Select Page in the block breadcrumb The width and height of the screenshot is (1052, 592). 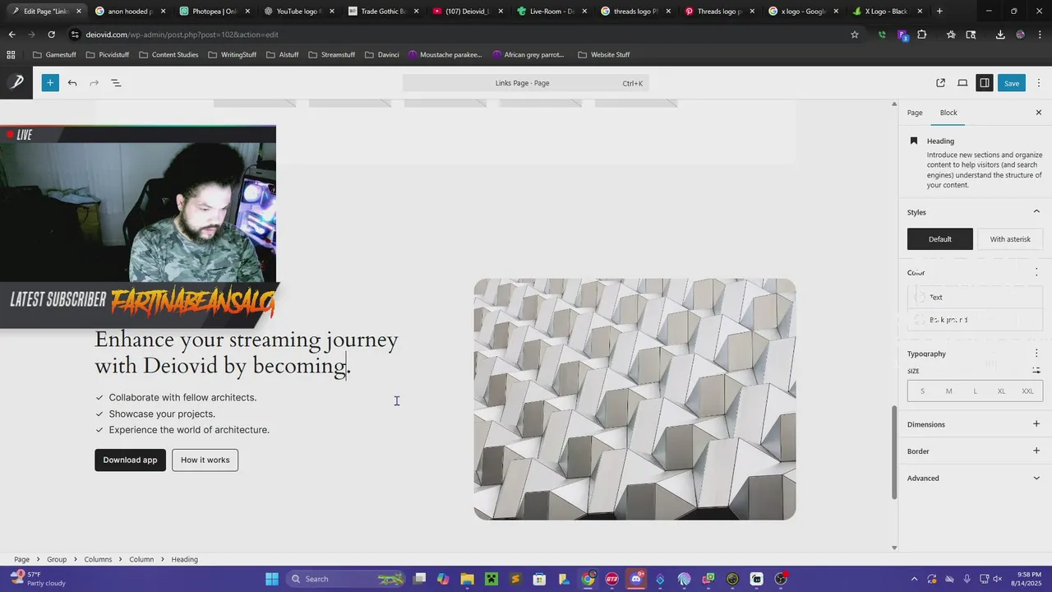[21, 559]
